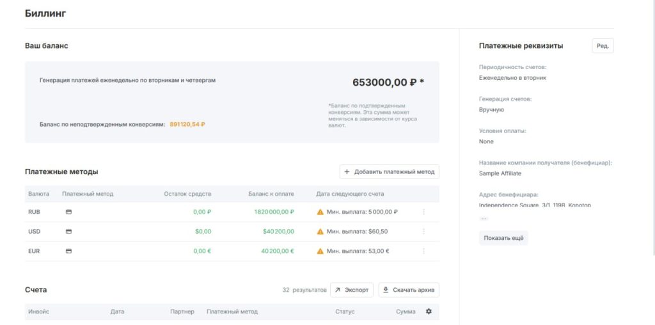This screenshot has height=325, width=655.
Task: Click warning icon in RUB row
Action: pos(320,212)
